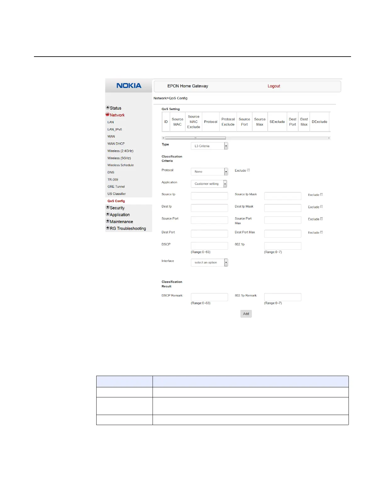Click the DSCP Remark input field
385x498 pixels.
[x=209, y=297]
